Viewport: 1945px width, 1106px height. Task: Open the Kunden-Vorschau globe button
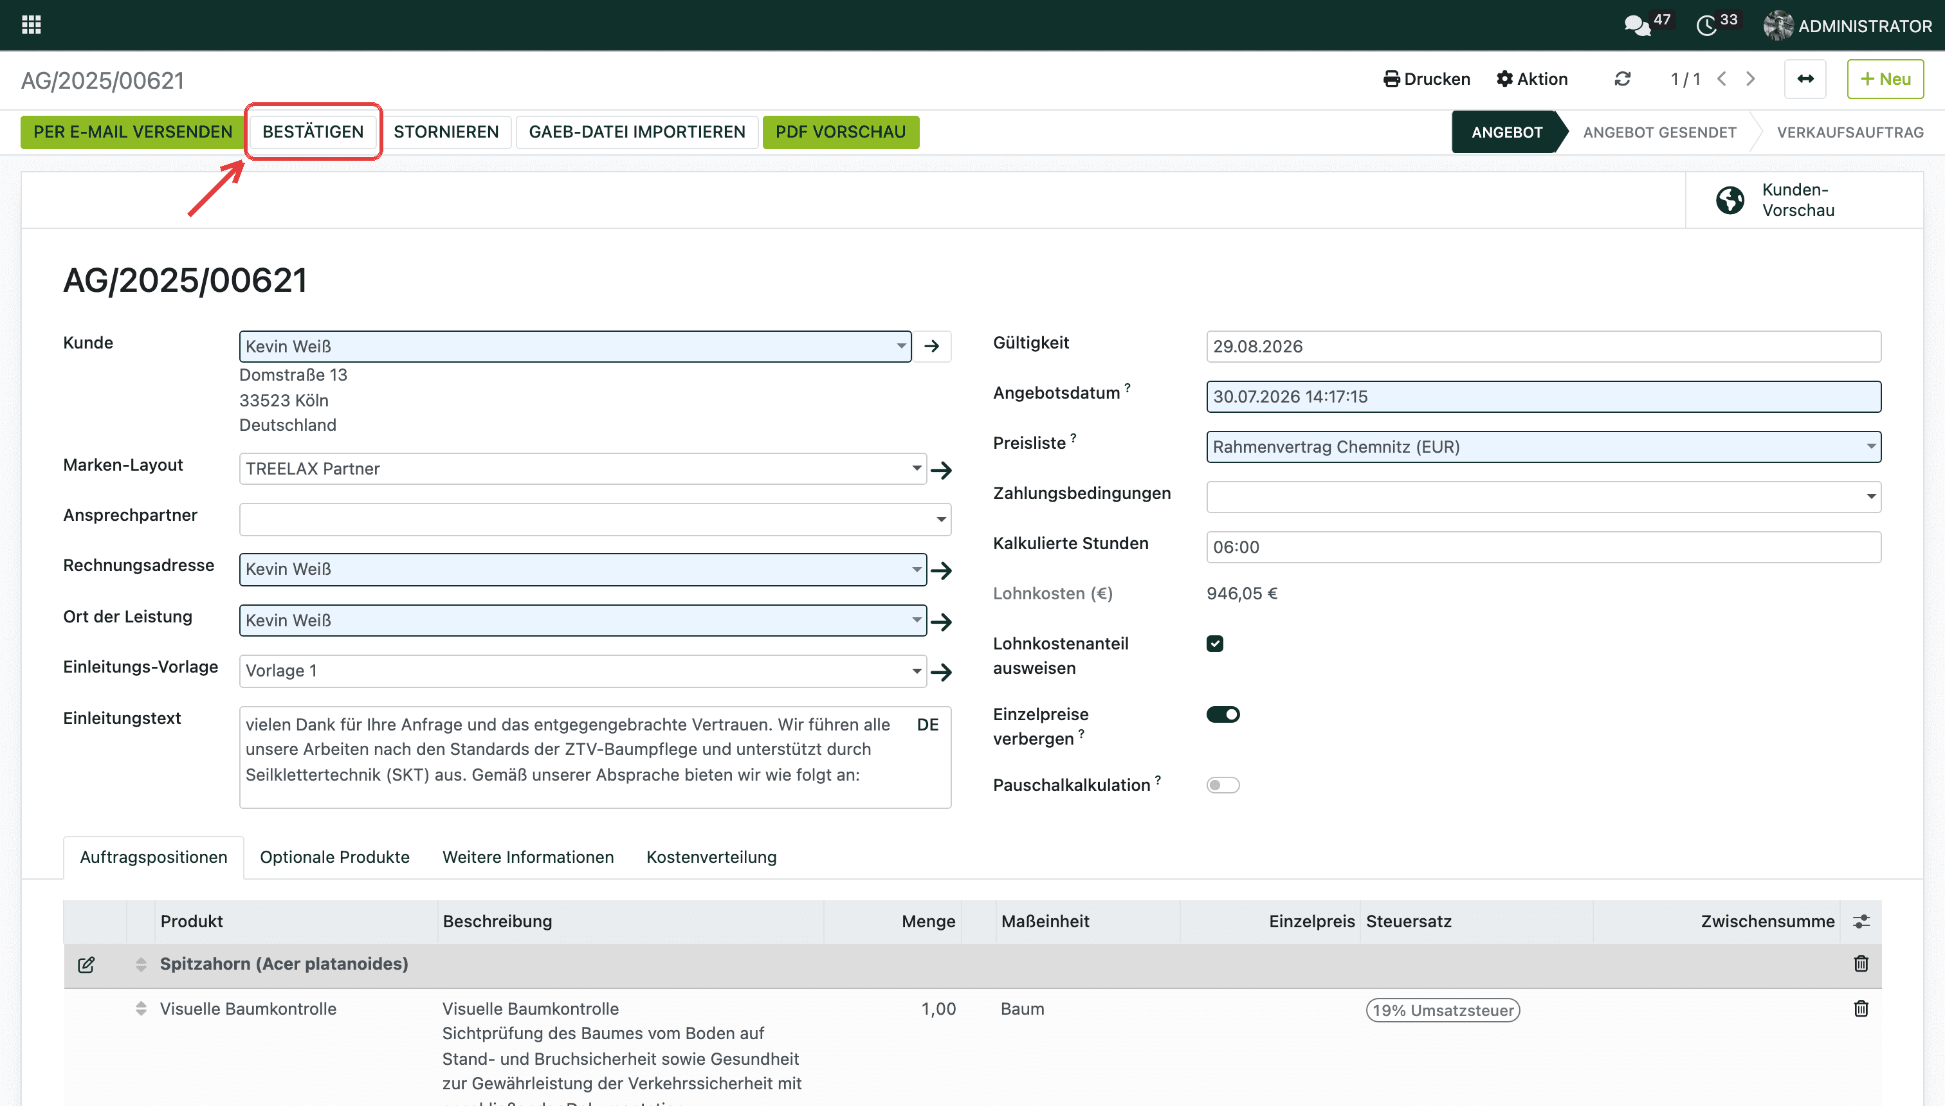point(1803,200)
